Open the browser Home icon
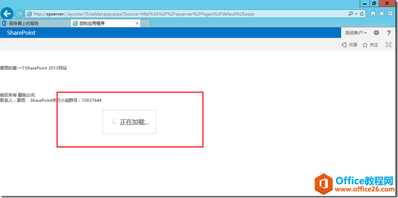The height and width of the screenshot is (198, 398). click(x=373, y=14)
